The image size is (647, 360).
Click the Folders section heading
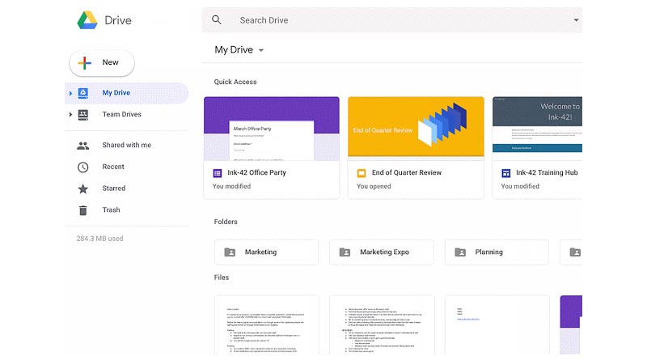(x=226, y=222)
